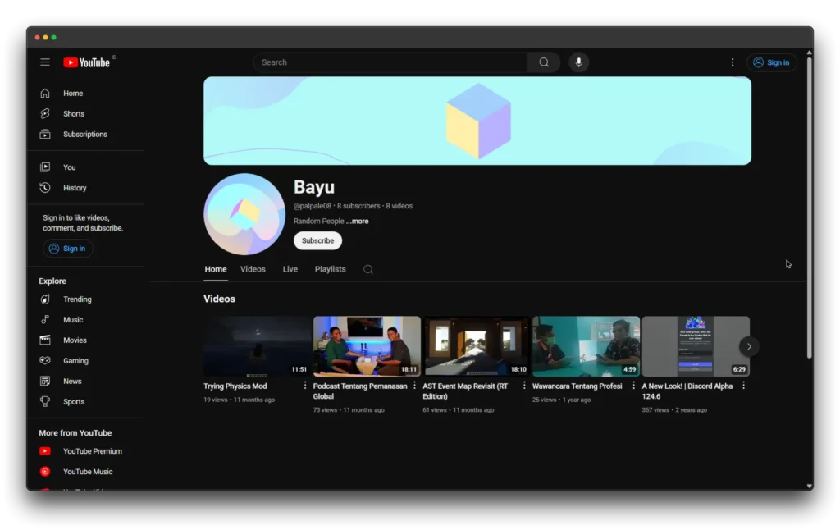Screen dimensions: 840x530
Task: Click in the Search input field
Action: (x=390, y=62)
